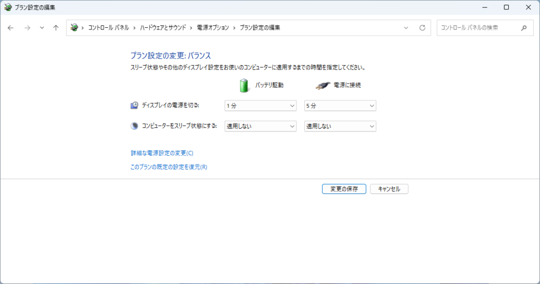Click the power plug icon
The image size is (540, 284).
pos(323,85)
